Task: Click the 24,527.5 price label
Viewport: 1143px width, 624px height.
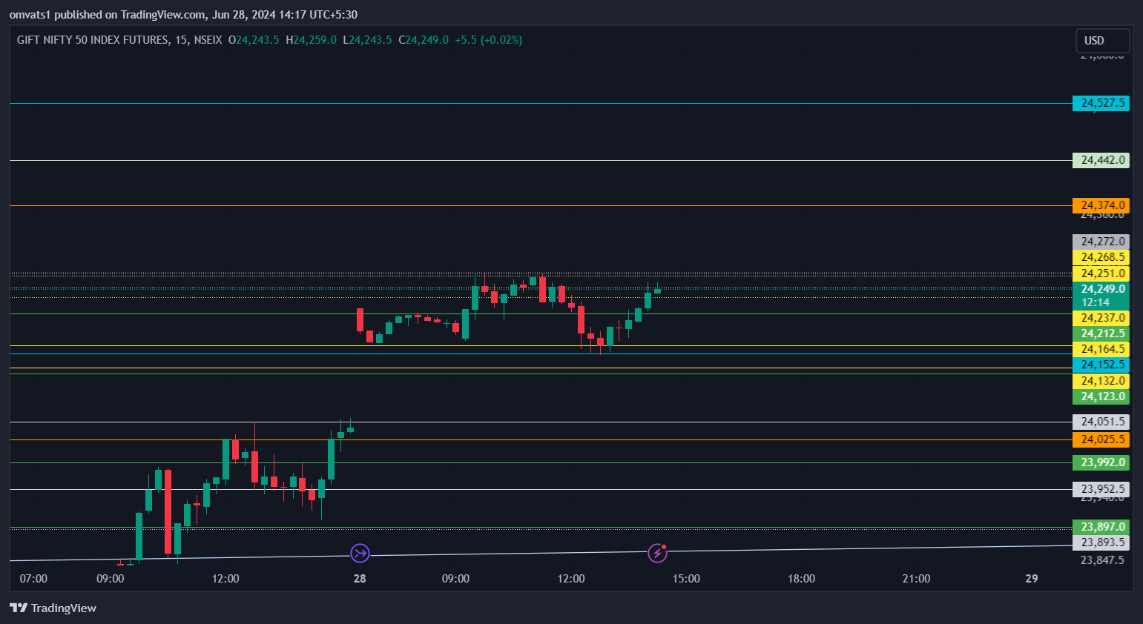Action: click(1101, 103)
